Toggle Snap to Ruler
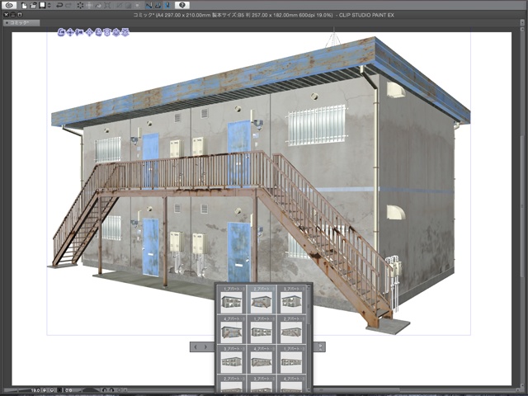528x396 pixels. click(148, 6)
